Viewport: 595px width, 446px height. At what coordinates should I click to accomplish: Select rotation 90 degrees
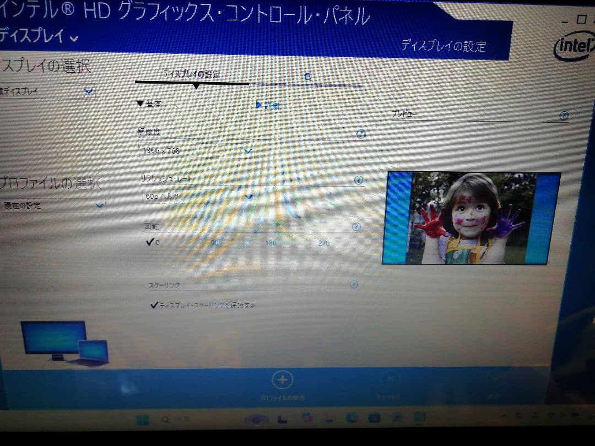[214, 243]
